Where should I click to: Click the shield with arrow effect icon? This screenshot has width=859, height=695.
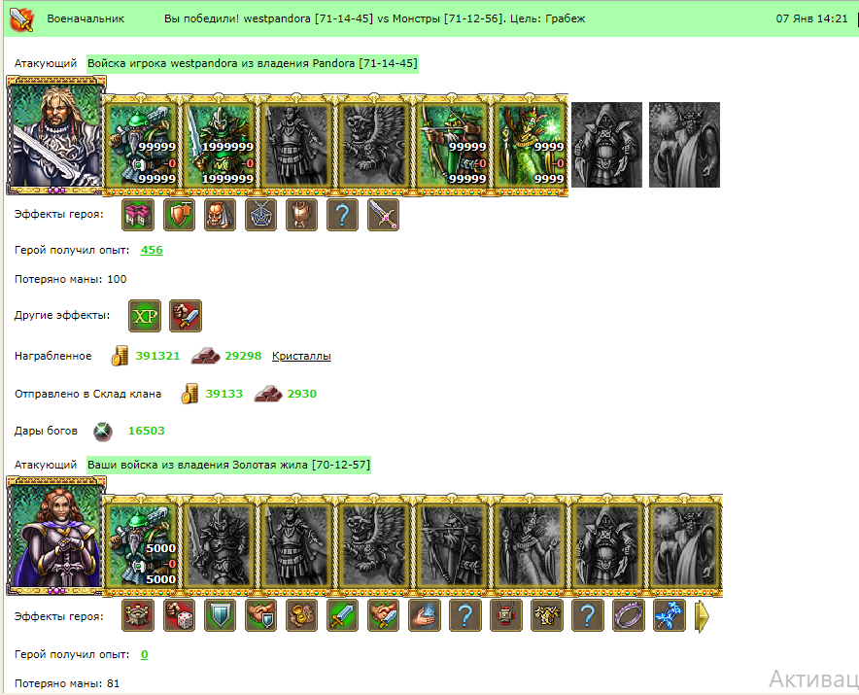coord(179,214)
